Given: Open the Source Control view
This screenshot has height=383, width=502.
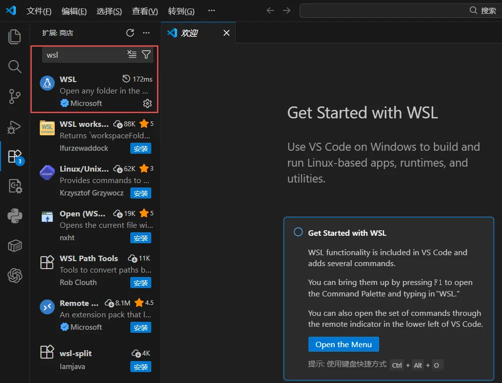Looking at the screenshot, I should (14, 96).
